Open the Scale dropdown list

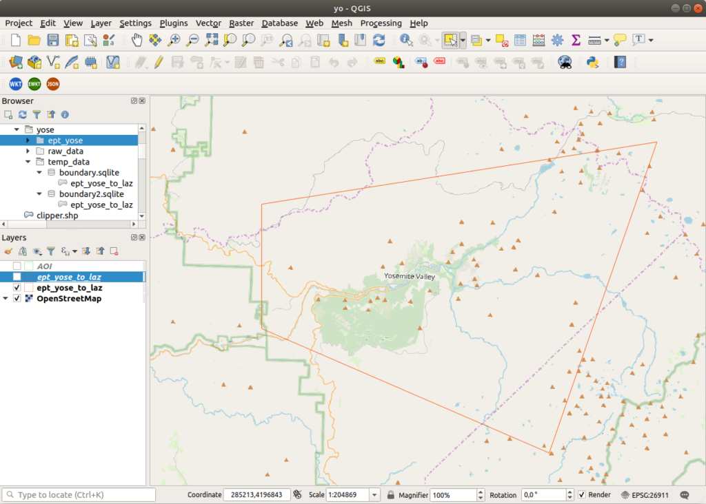tap(374, 495)
